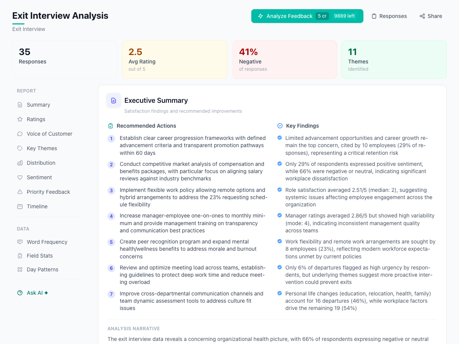Image resolution: width=459 pixels, height=344 pixels.
Task: Click the Recommended Actions checklist icon
Action: point(111,125)
